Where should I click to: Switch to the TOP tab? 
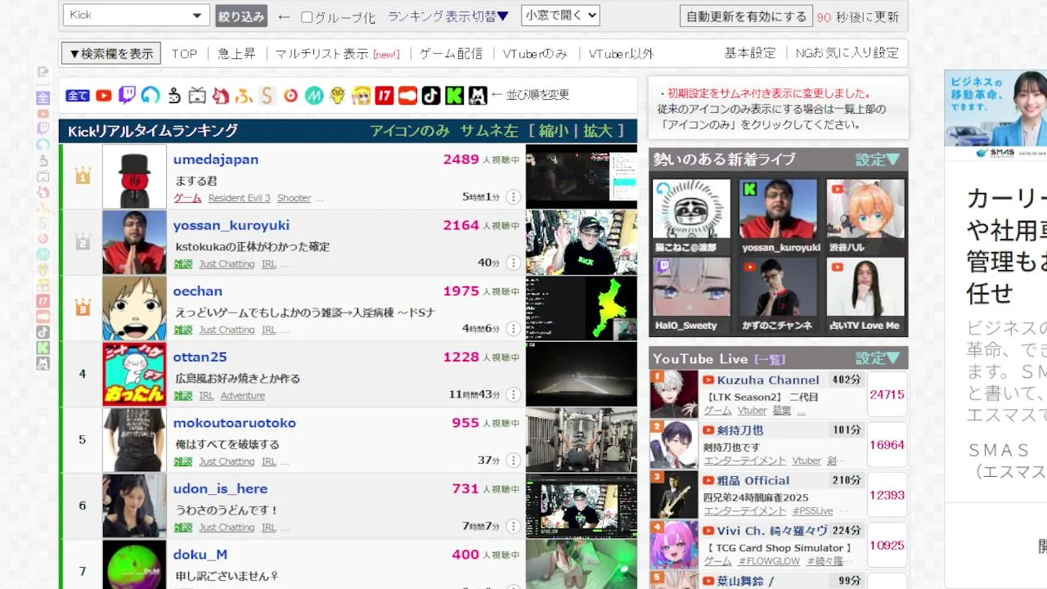point(184,53)
